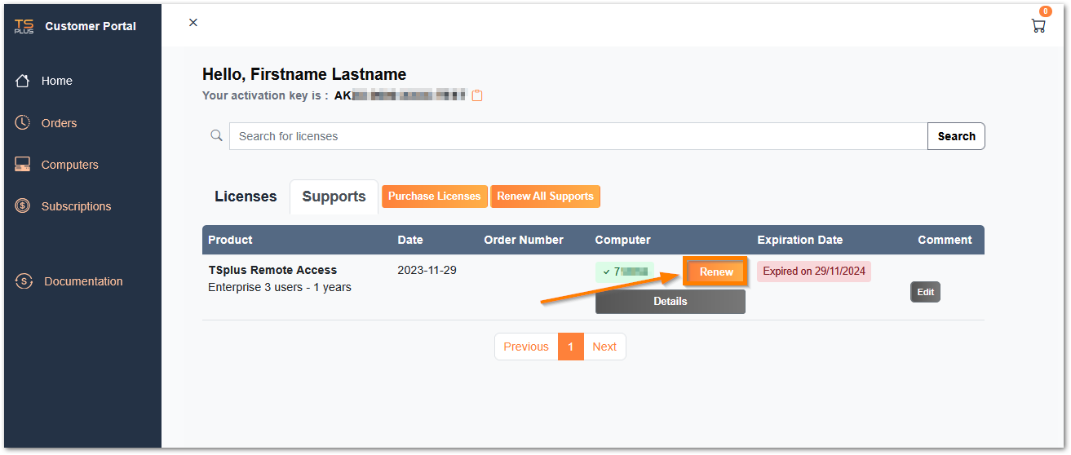Open Details for the computer
The height and width of the screenshot is (455, 1071).
point(670,301)
